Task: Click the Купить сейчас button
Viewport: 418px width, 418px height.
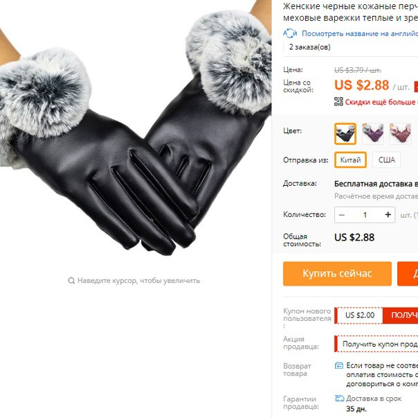Action: coord(337,274)
